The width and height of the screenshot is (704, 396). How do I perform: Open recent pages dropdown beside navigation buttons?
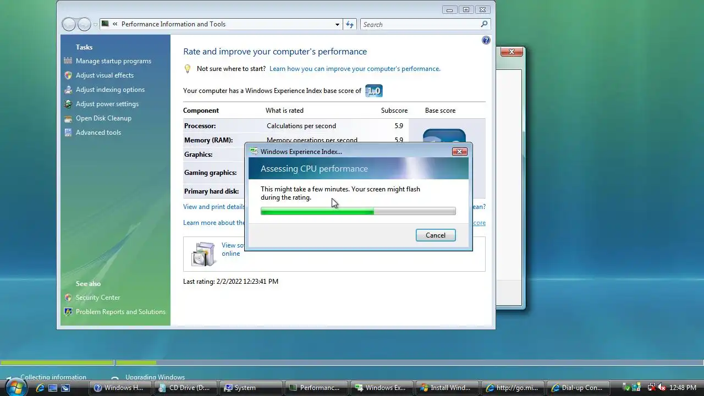(95, 24)
